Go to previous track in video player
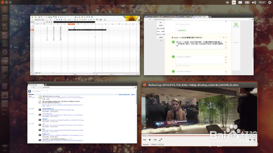The height and width of the screenshot is (153, 273). (x=144, y=140)
